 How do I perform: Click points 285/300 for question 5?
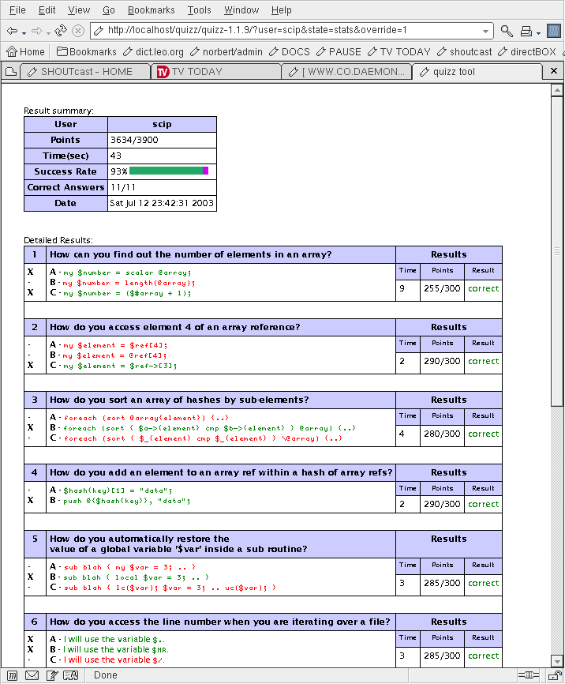pyautogui.click(x=442, y=583)
